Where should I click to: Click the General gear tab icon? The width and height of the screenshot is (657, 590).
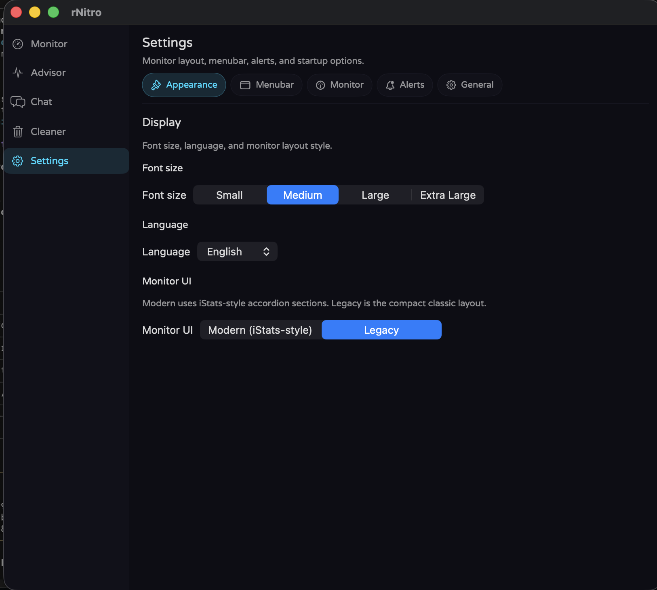451,85
